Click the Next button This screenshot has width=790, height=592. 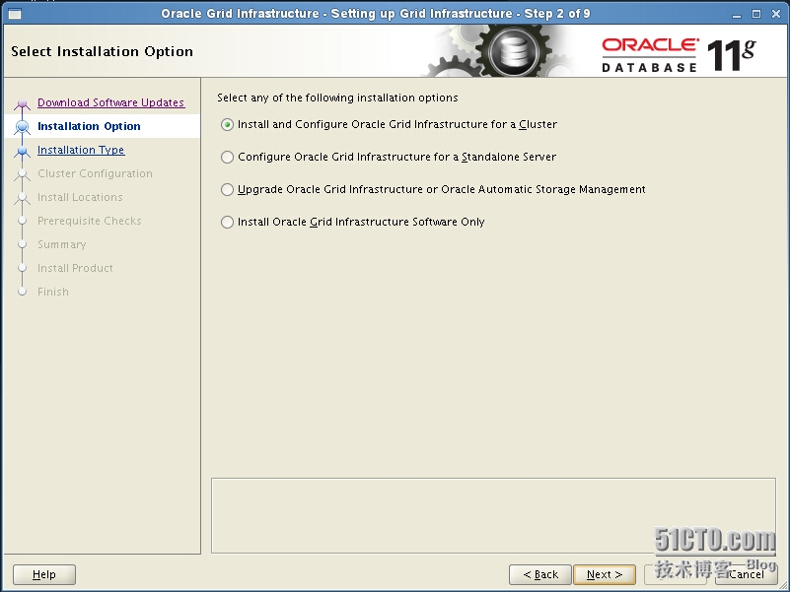(605, 574)
